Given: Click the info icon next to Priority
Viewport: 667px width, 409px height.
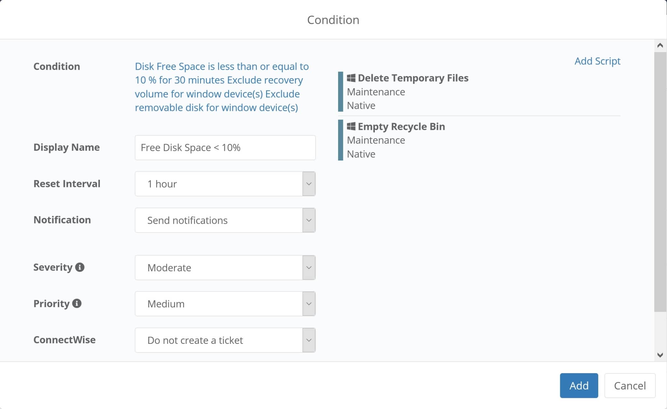Looking at the screenshot, I should pos(76,303).
